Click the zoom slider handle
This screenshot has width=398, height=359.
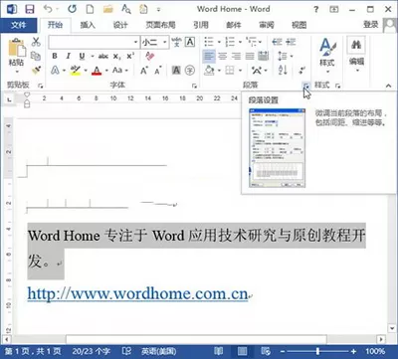pyautogui.click(x=317, y=351)
